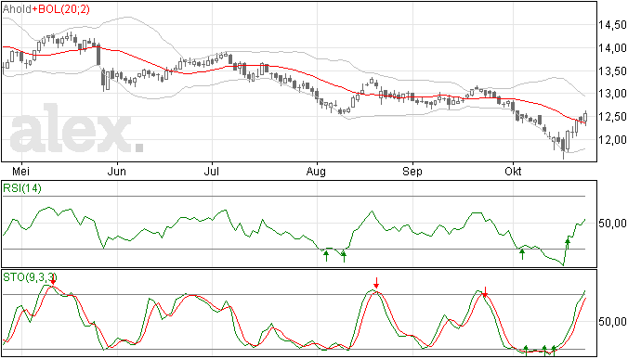Pick the 13,50 price axis value
641x359 pixels.
(612, 71)
